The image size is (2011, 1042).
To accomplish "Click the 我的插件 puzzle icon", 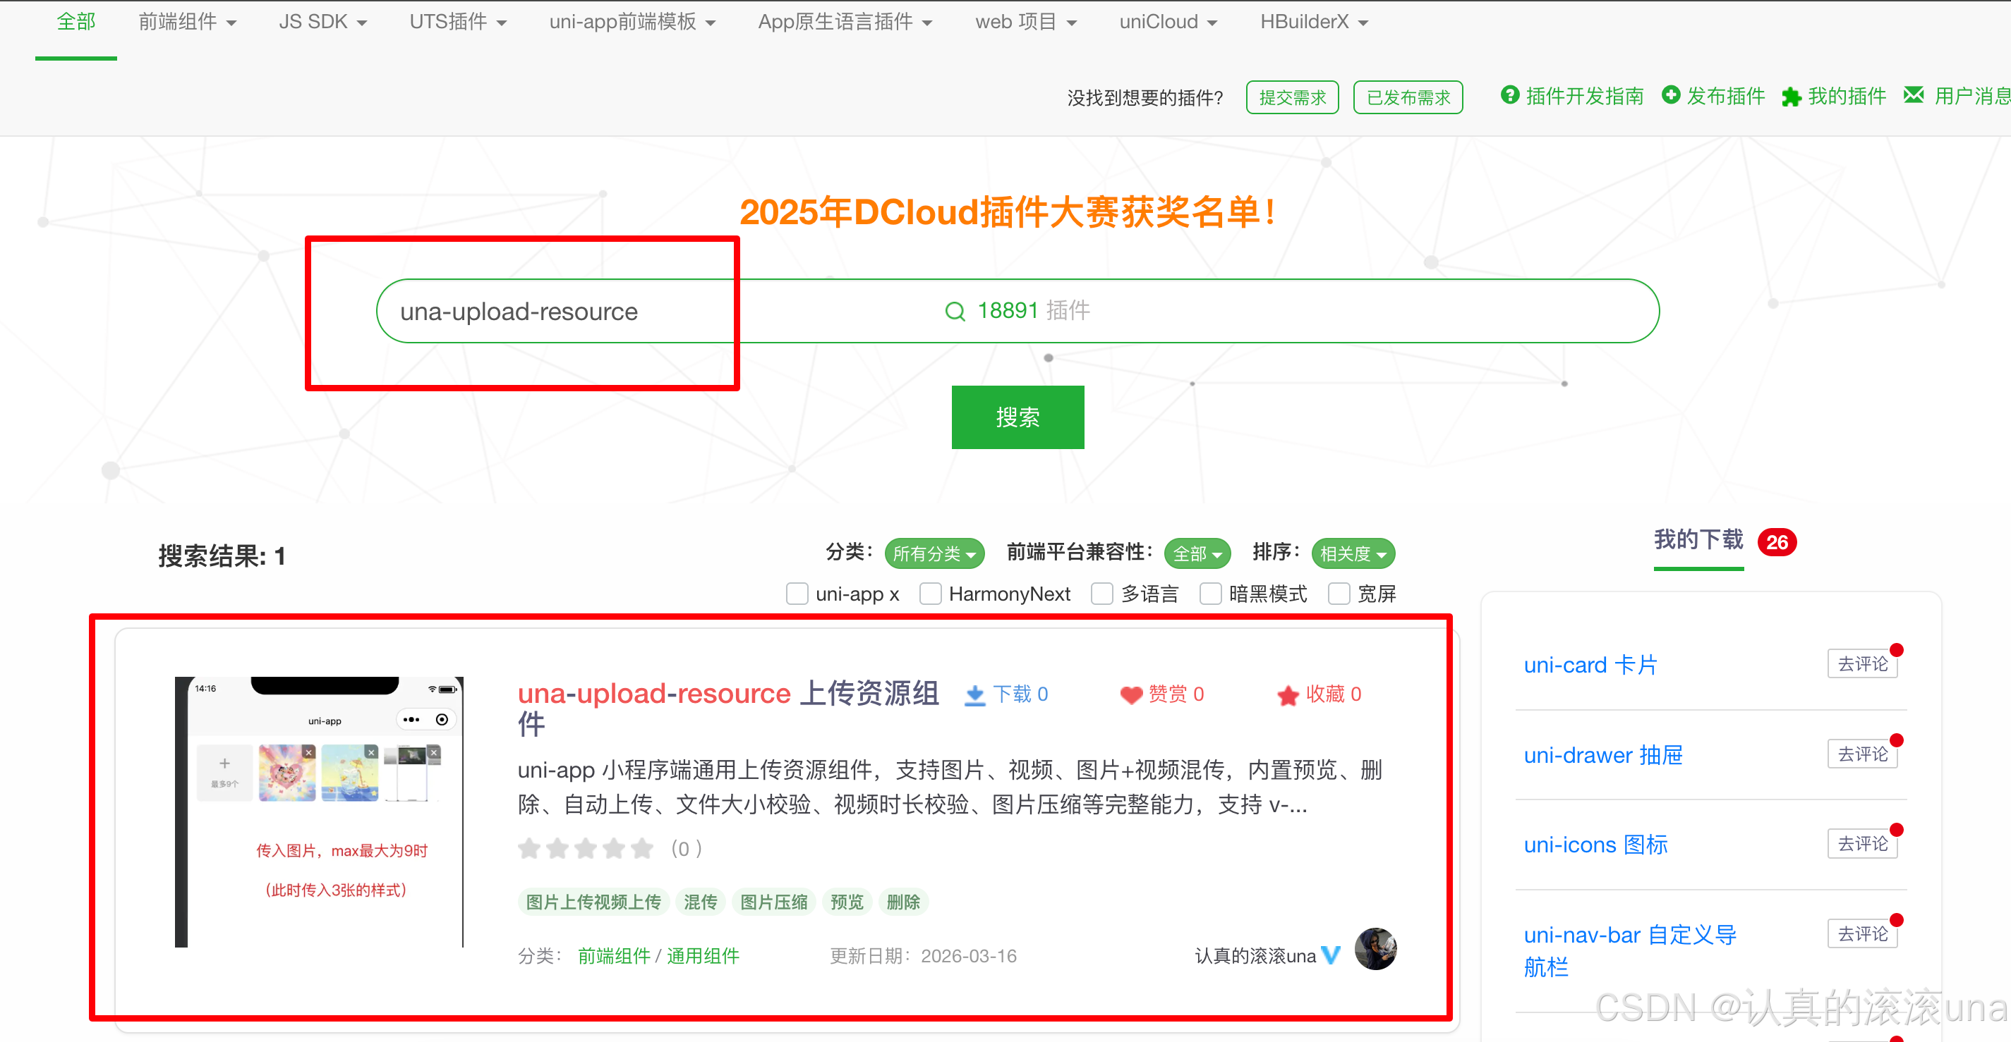I will 1792,97.
